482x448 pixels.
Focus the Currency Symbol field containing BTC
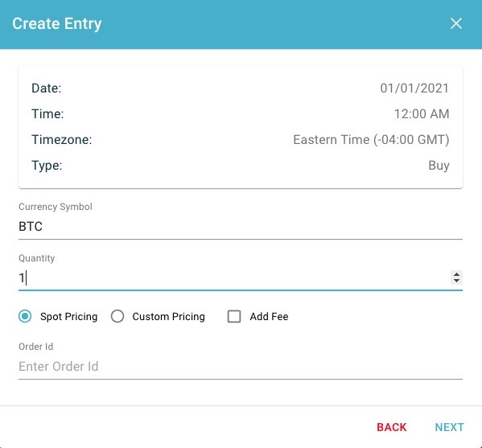click(241, 227)
